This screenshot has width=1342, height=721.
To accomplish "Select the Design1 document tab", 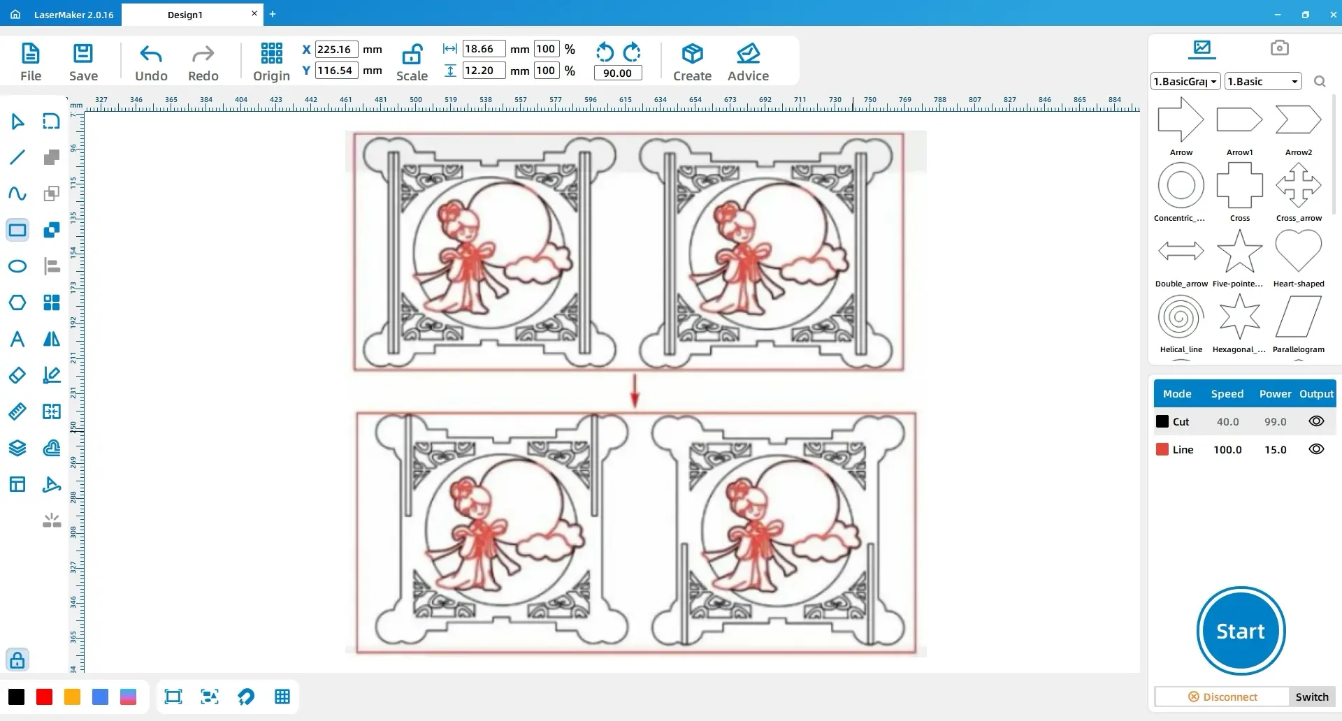I will pos(185,15).
